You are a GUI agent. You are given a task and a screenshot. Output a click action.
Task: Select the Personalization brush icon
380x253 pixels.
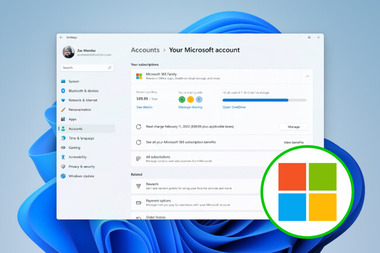pyautogui.click(x=63, y=109)
